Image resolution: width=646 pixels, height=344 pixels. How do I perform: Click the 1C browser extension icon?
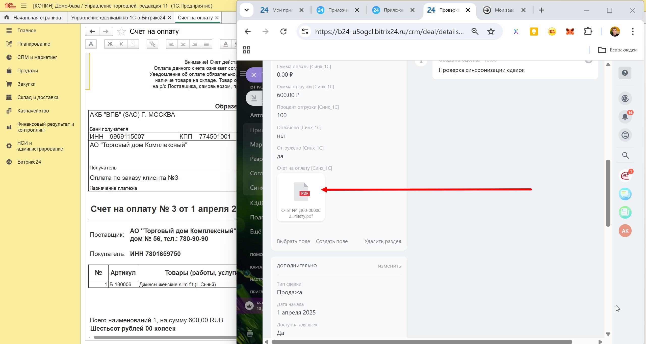pyautogui.click(x=552, y=32)
